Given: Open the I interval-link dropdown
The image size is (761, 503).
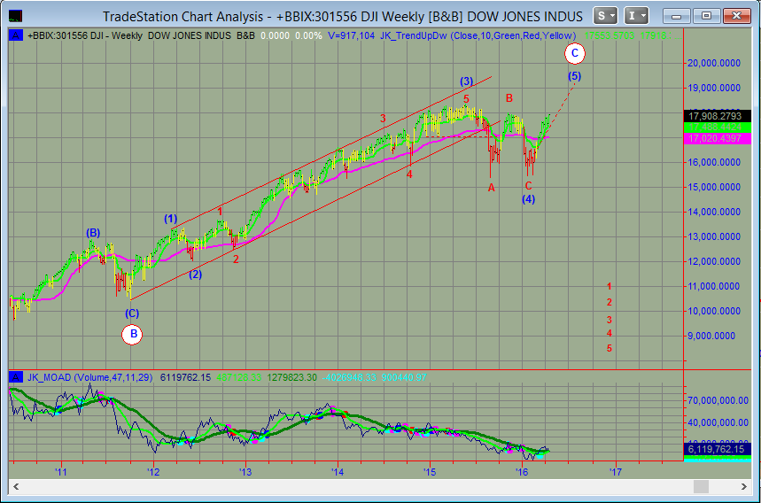Looking at the screenshot, I should tap(636, 16).
